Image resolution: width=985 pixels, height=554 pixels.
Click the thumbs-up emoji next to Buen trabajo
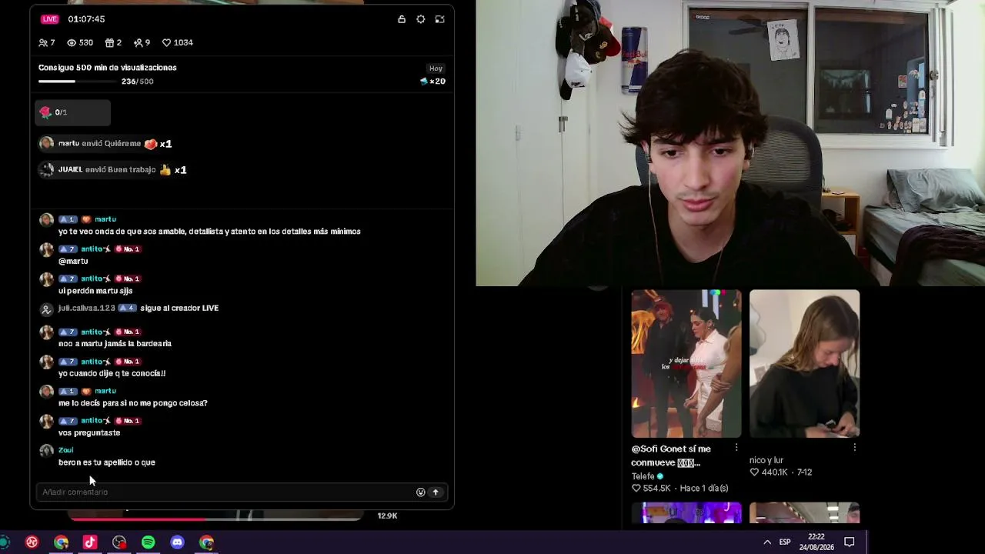pyautogui.click(x=165, y=170)
